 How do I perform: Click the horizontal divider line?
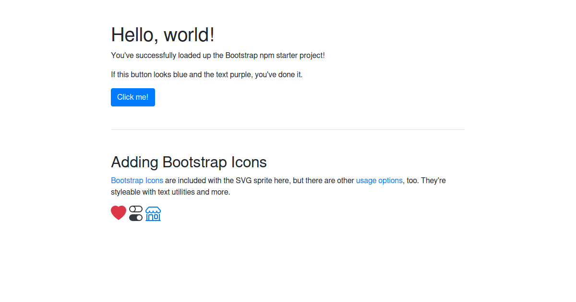pyautogui.click(x=288, y=128)
